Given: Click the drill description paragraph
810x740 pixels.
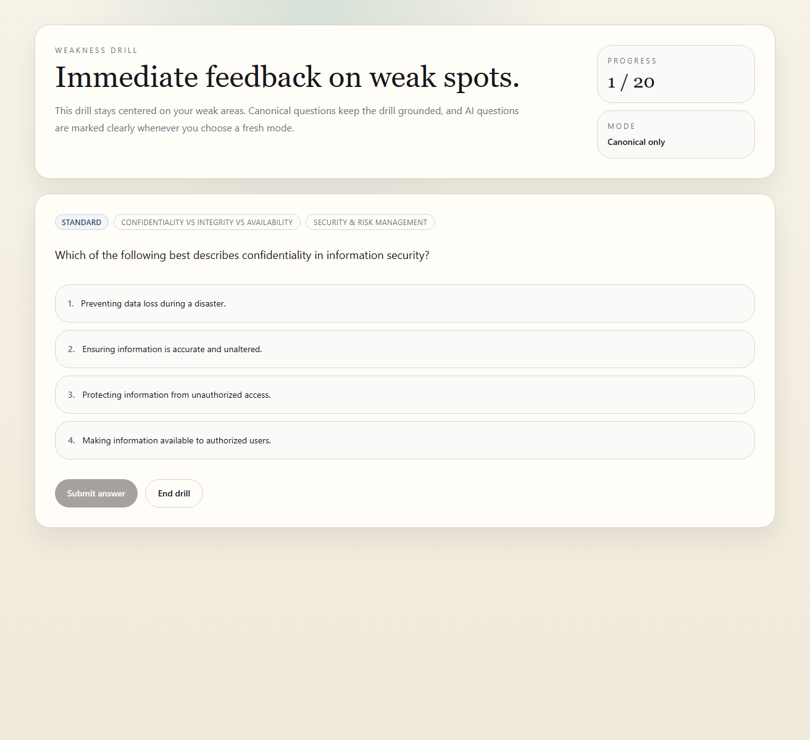Looking at the screenshot, I should coord(286,119).
